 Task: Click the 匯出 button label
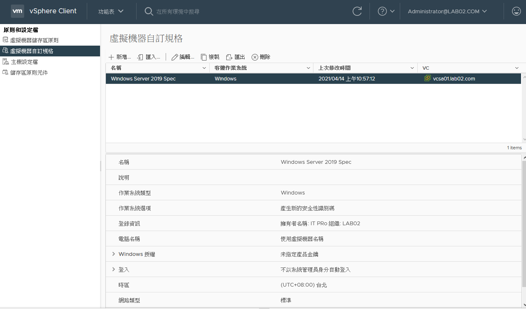240,57
